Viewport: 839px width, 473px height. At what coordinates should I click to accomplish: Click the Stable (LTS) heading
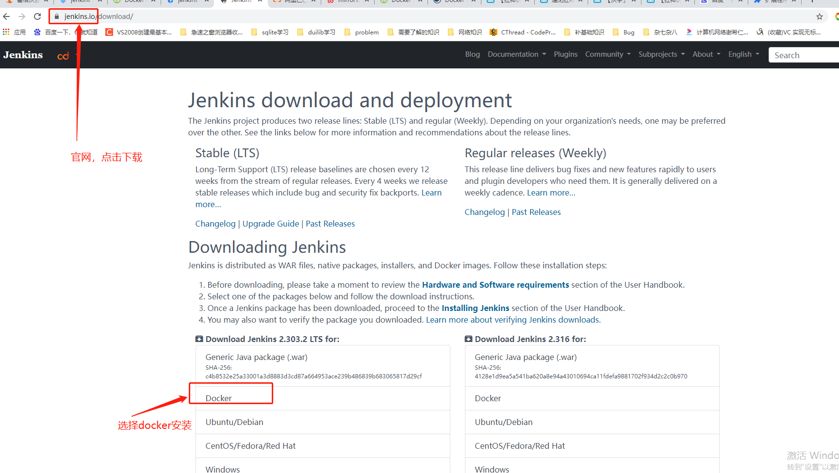(227, 153)
